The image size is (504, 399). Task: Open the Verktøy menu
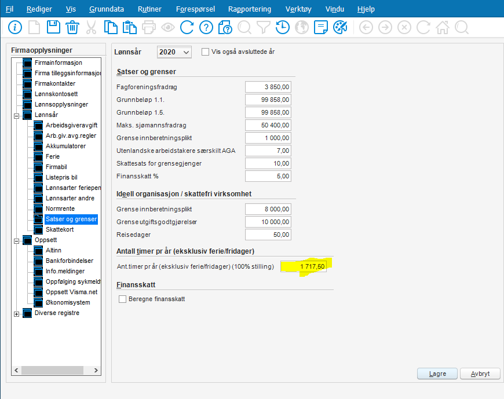[298, 9]
